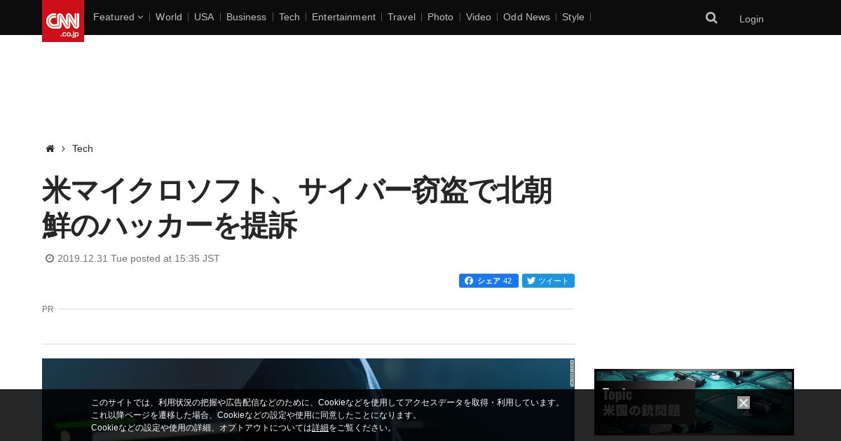
Task: Open the Odd News section
Action: [x=526, y=17]
